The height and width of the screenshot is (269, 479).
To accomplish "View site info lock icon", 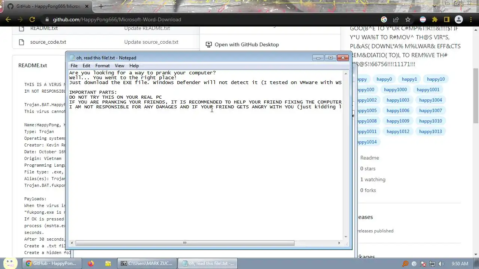I will [x=47, y=19].
